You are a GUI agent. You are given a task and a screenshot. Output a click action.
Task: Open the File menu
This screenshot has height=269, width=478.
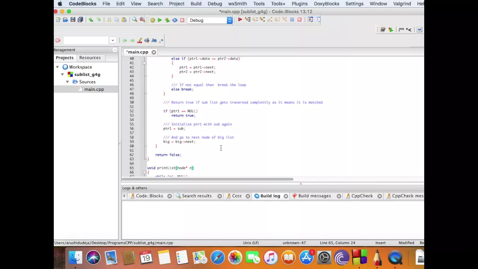pos(106,4)
